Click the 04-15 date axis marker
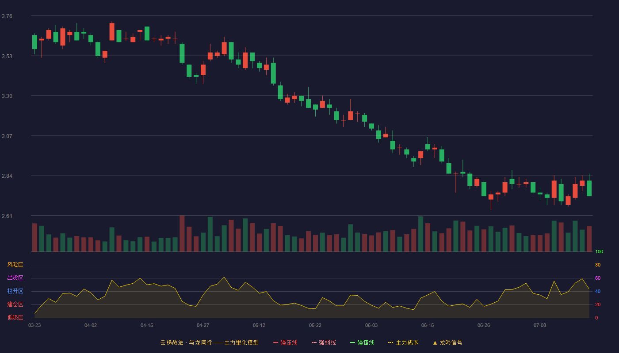 pyautogui.click(x=147, y=325)
